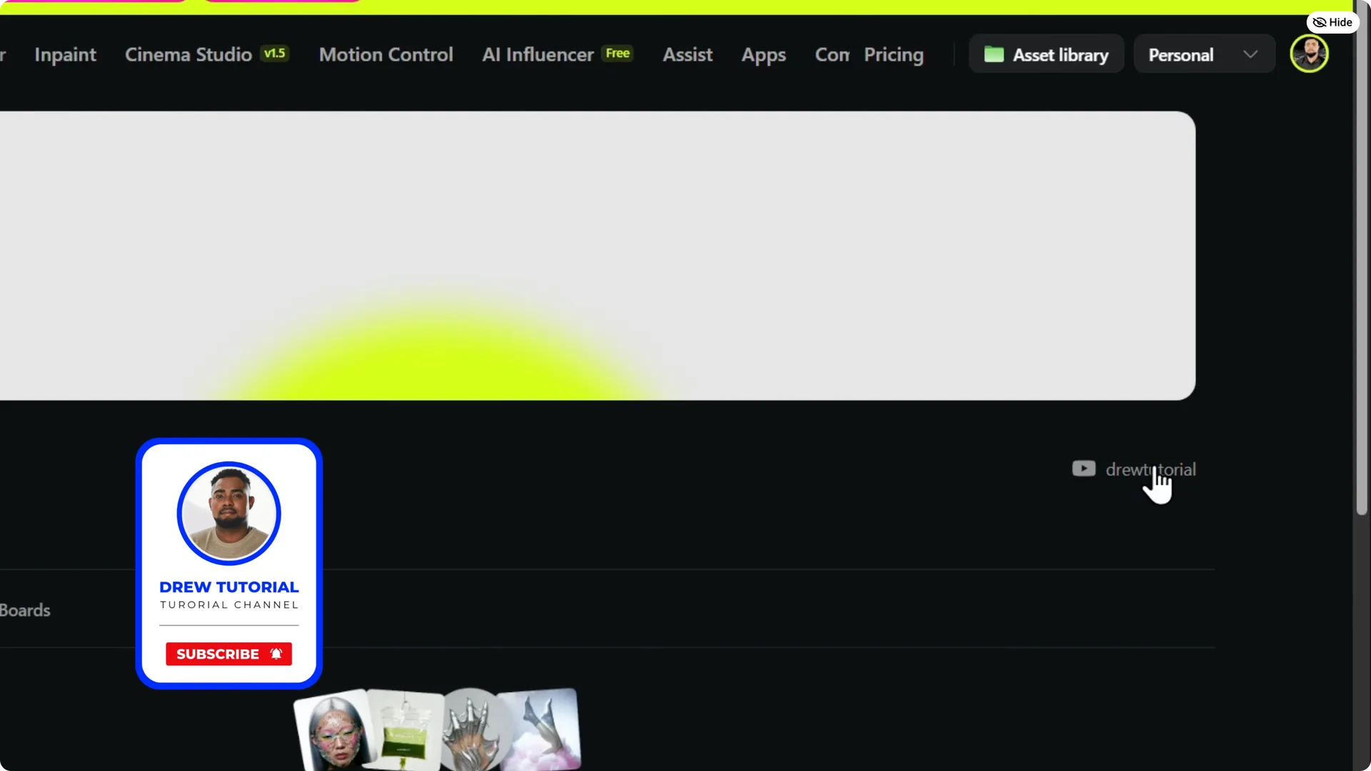Click the drewtutorial channel link
Image resolution: width=1371 pixels, height=771 pixels.
(x=1151, y=469)
